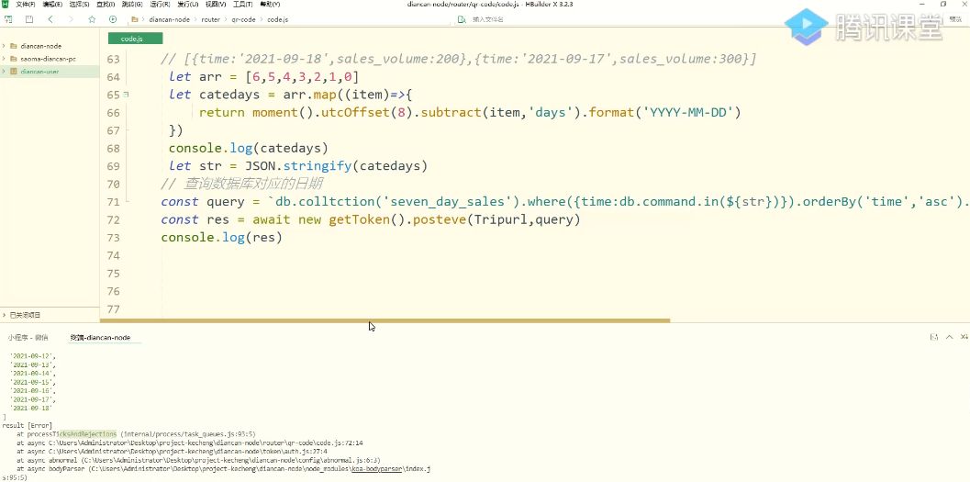Screen dimensions: 970x482
Task: Click '2021-09-12' in console output
Action: pyautogui.click(x=33, y=356)
